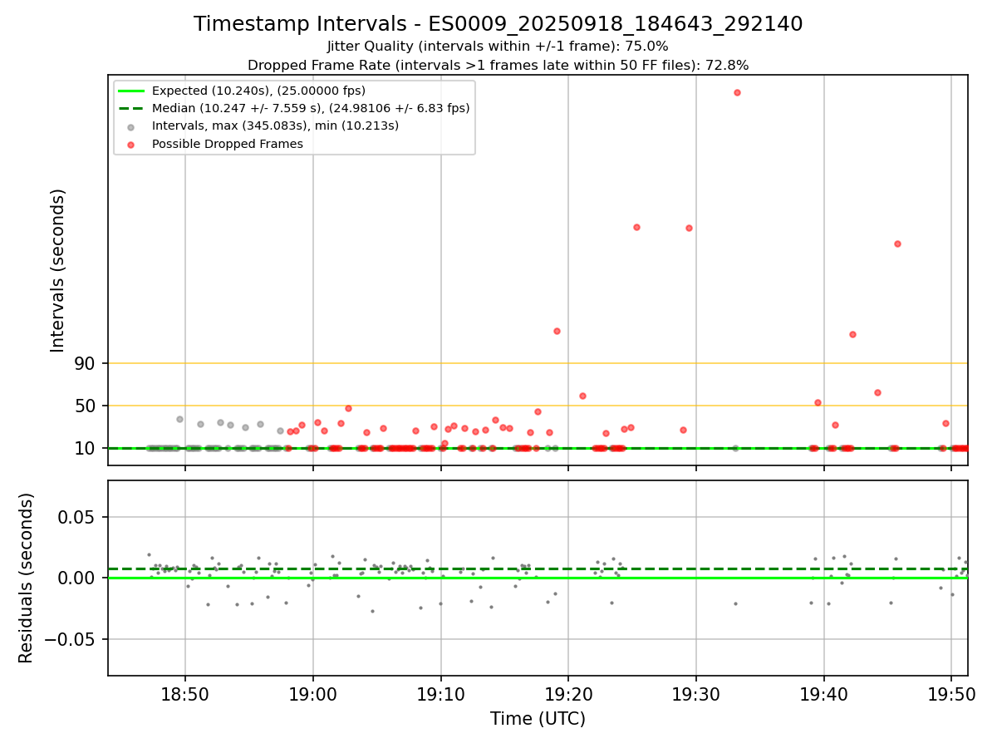Click the Time (UTC) x-axis label
997x748 pixels.
coord(538,719)
